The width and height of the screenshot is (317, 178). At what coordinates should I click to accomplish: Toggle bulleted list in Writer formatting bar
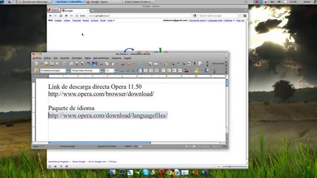pyautogui.click(x=168, y=70)
